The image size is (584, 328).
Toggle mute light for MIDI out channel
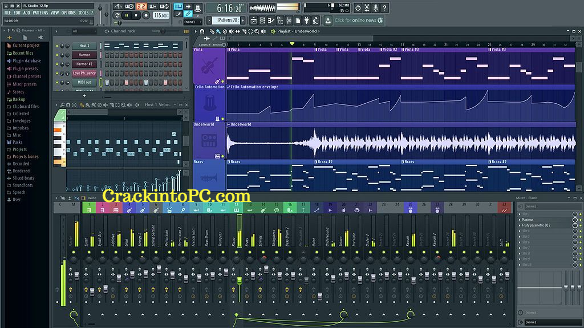(57, 82)
